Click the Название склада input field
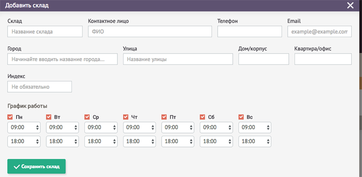The width and height of the screenshot is (362, 177). click(45, 31)
